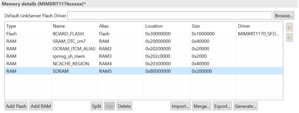Click location 0x80000000 cell
299x113 pixels.
[x=167, y=71]
